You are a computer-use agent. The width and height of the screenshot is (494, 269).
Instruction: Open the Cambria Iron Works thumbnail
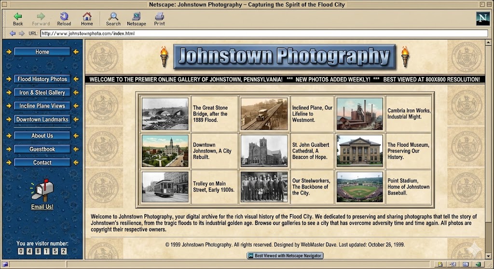point(359,114)
